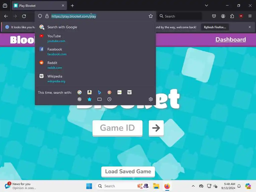Screen dimensions: 256x192
Task: Focus the Game ID input field
Action: coord(117,128)
